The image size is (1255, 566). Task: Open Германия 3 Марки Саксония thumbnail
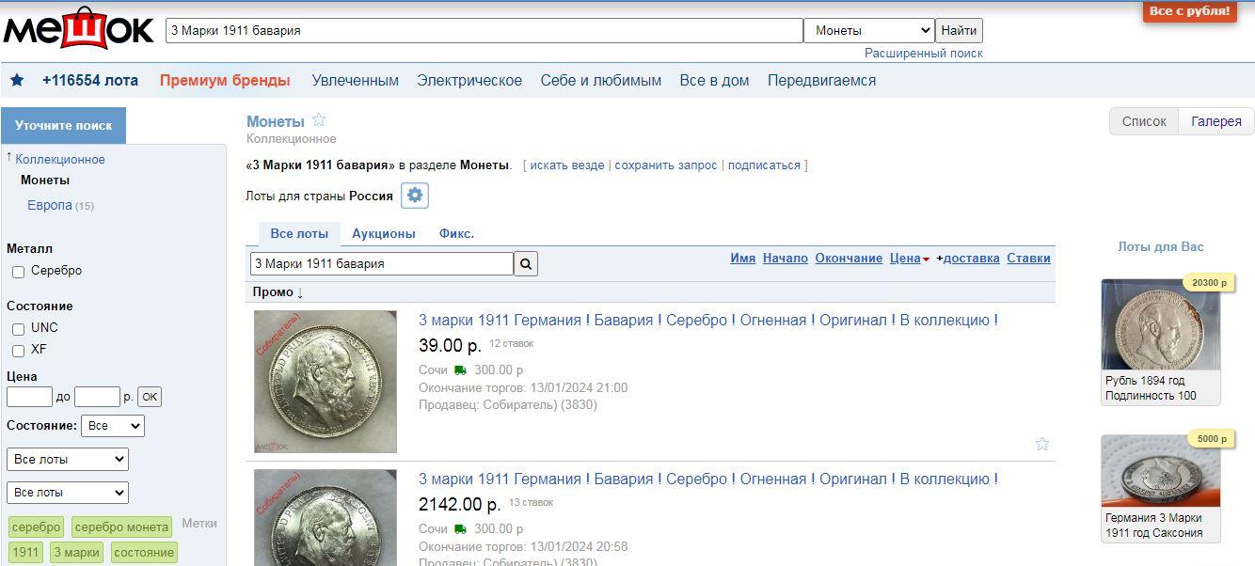(x=1161, y=471)
